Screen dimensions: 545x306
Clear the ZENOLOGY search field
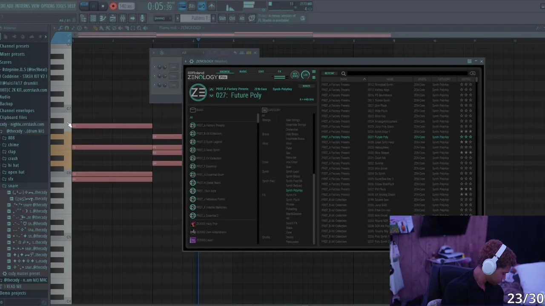point(472,74)
